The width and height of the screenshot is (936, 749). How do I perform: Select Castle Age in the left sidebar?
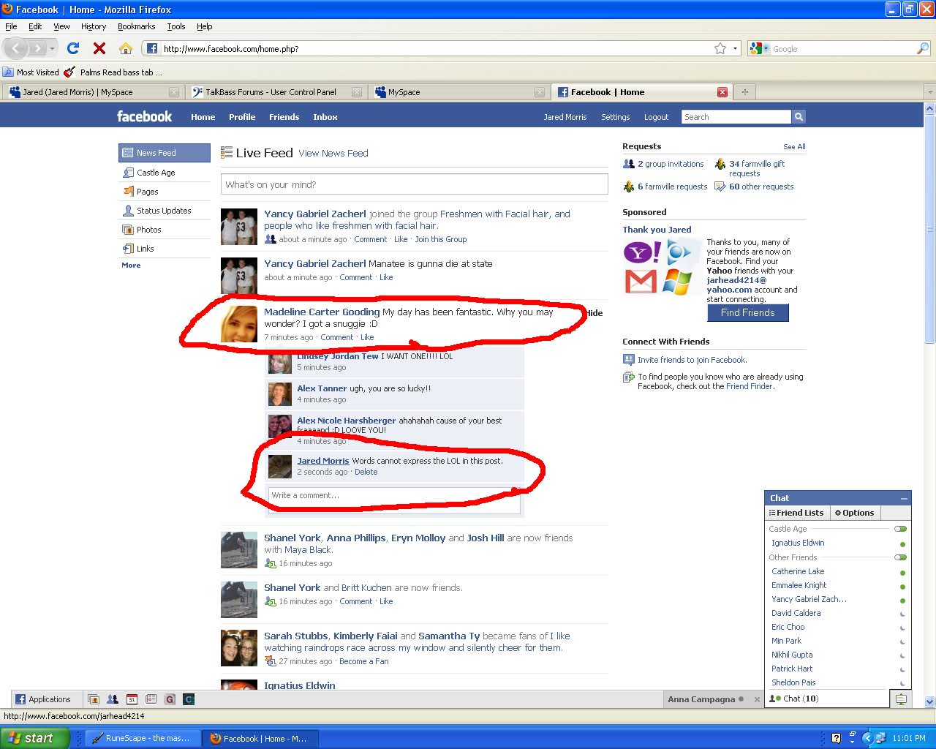point(156,173)
